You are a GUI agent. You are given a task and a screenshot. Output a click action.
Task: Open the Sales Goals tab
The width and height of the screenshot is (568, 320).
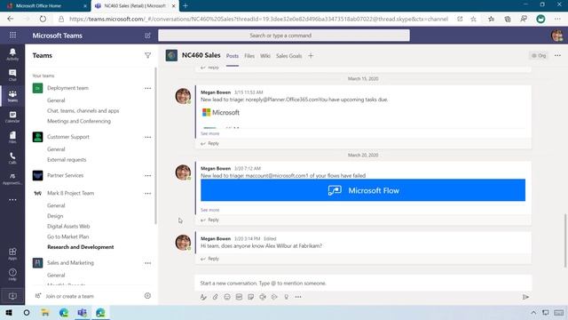[x=288, y=56]
